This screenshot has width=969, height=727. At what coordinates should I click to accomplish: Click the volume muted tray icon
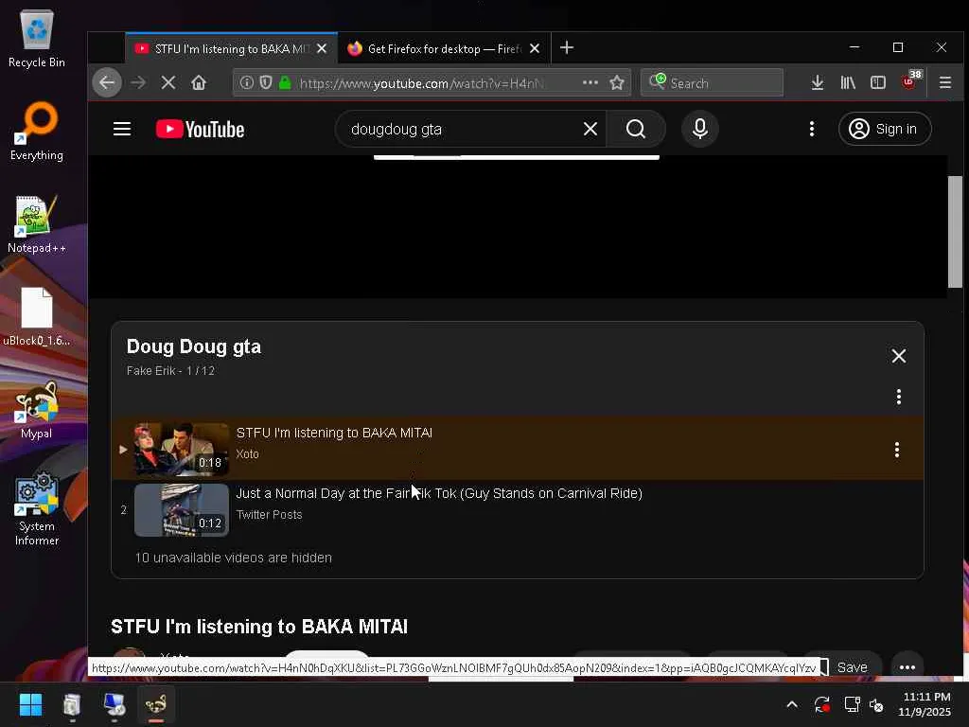click(x=876, y=704)
